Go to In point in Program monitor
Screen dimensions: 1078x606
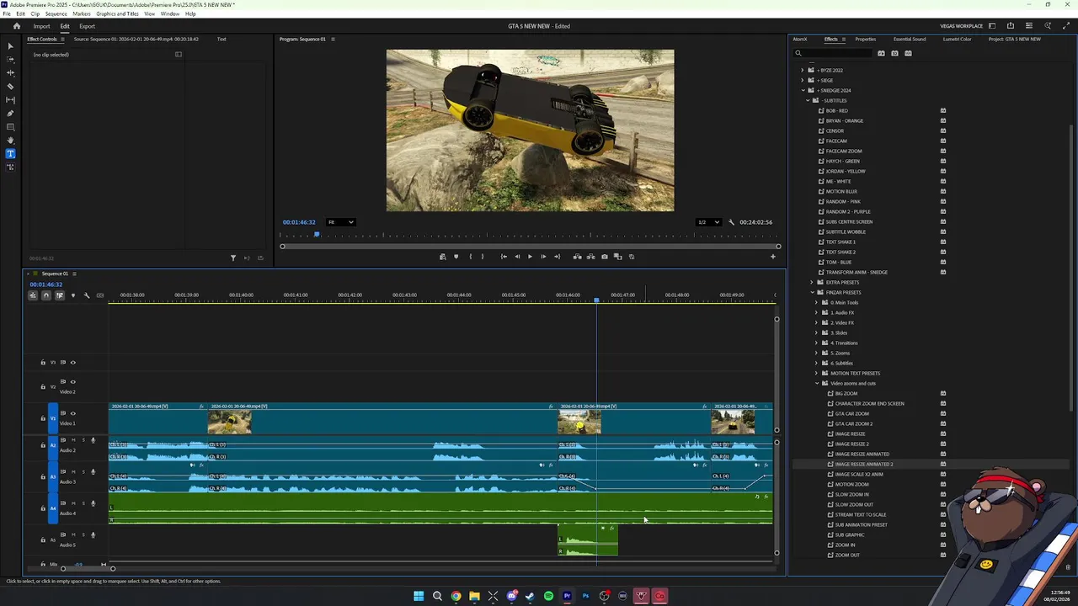pyautogui.click(x=504, y=257)
